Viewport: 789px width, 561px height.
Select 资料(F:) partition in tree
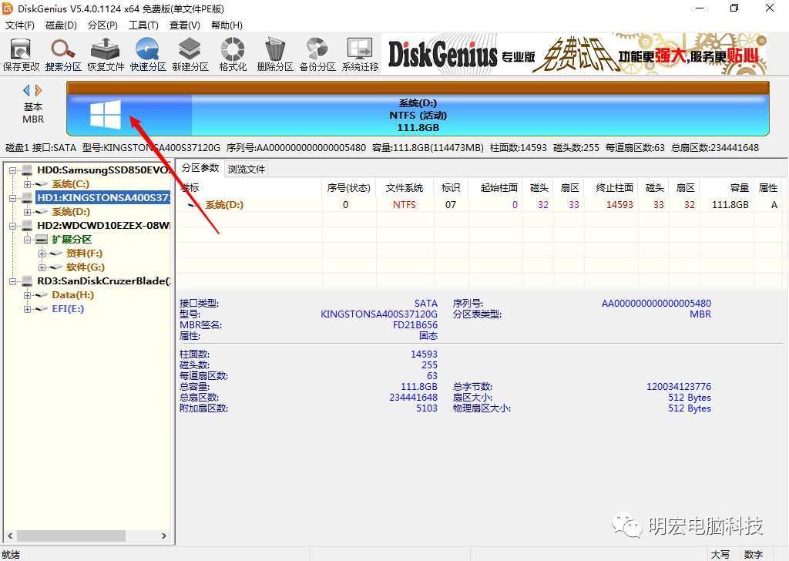tap(84, 253)
